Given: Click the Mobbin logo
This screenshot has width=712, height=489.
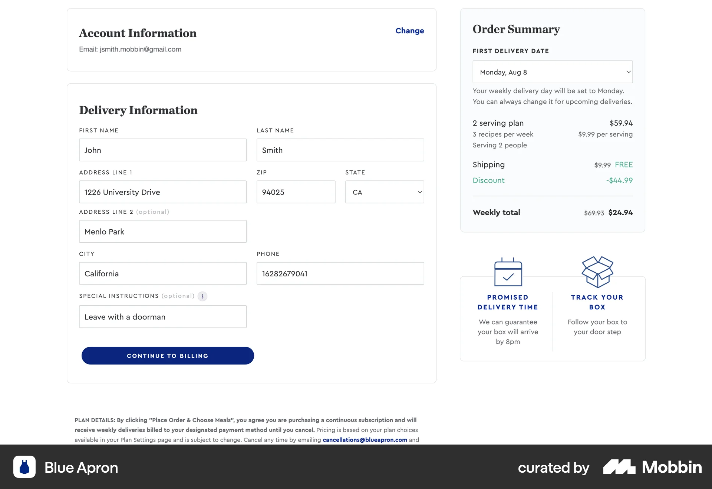Looking at the screenshot, I should tap(651, 467).
